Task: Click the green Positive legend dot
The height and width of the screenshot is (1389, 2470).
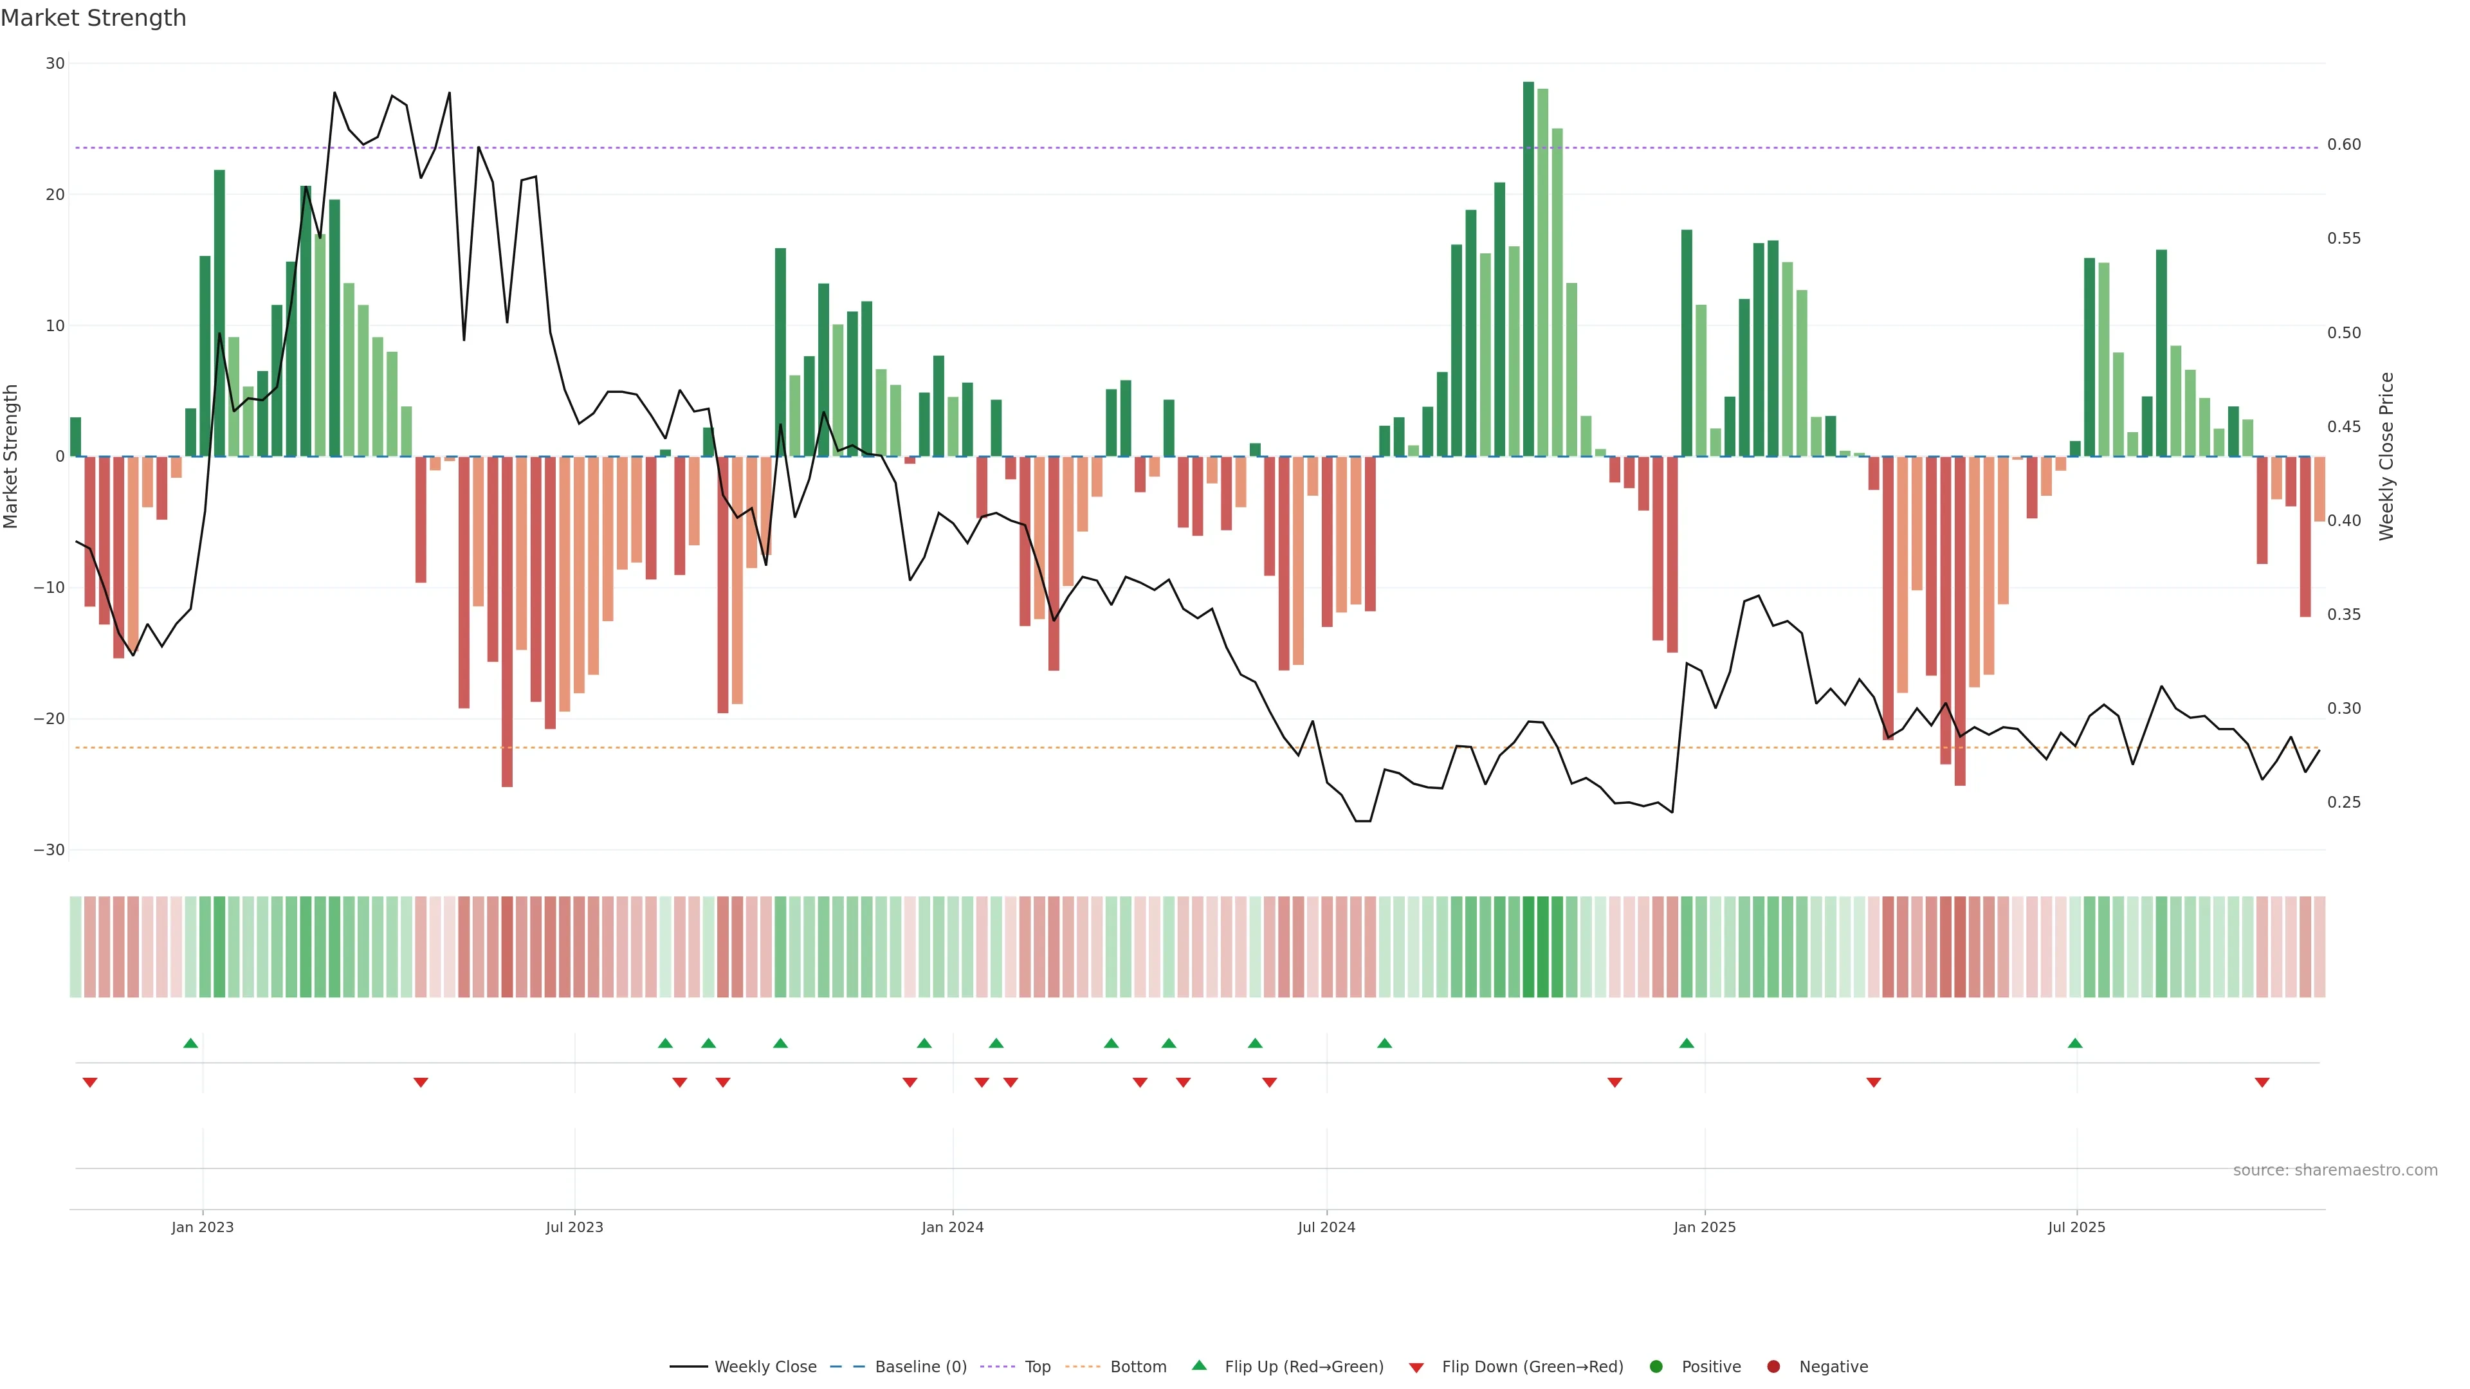Action: (x=1656, y=1366)
